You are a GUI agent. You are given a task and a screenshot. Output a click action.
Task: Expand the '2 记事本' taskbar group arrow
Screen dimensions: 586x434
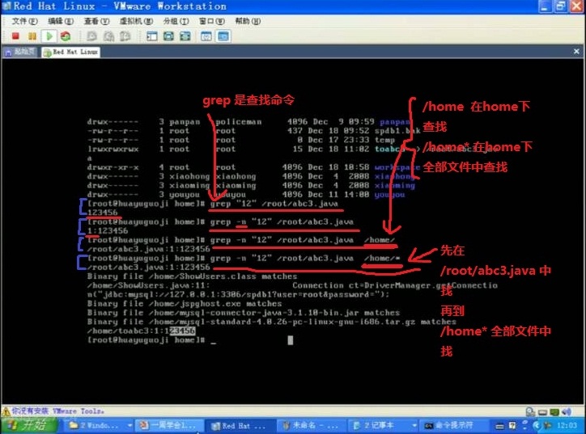[414, 425]
